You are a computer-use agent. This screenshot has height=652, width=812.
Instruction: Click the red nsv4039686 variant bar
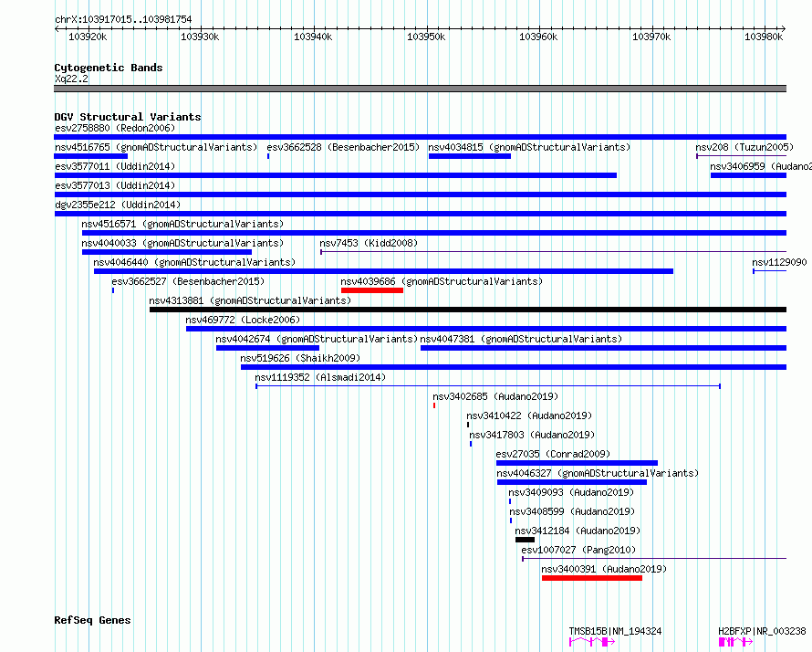[372, 290]
